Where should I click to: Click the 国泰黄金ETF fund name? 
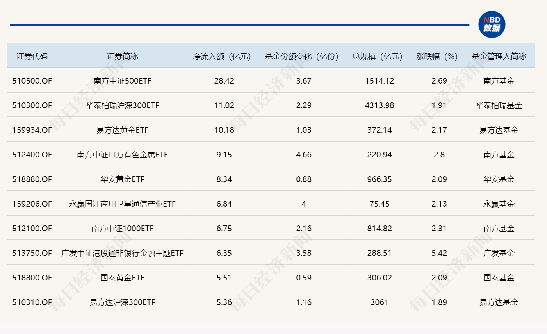click(122, 278)
